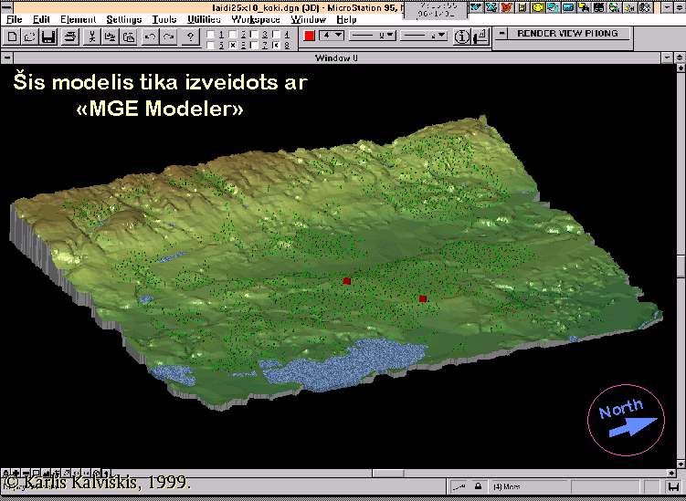Click the red active color swatch
This screenshot has height=501, width=686.
click(x=310, y=36)
